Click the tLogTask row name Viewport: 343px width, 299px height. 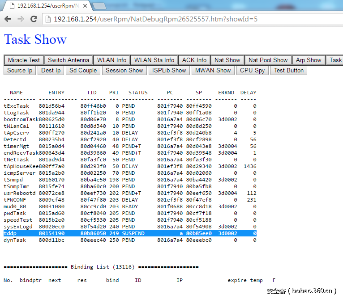point(17,113)
